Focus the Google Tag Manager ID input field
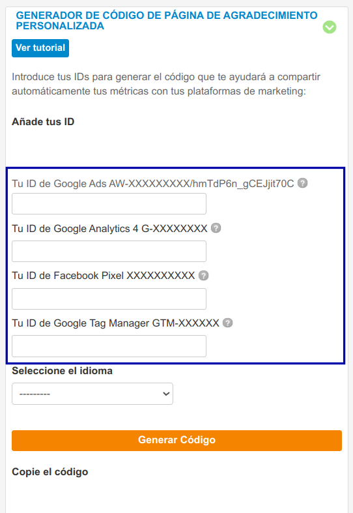Image resolution: width=353 pixels, height=513 pixels. (109, 346)
